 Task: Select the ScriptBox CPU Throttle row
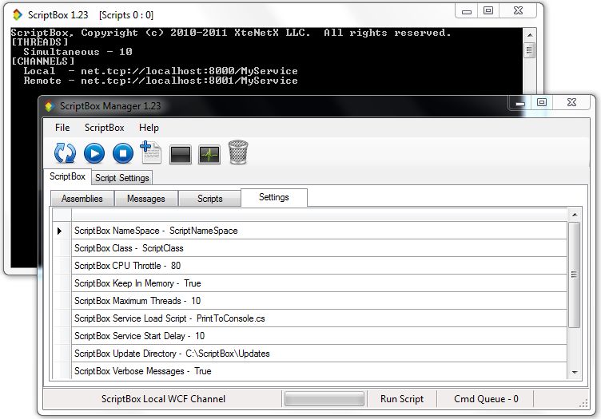coord(319,266)
